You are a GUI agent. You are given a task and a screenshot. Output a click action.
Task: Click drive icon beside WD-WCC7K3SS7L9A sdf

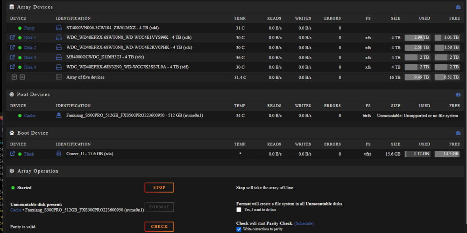tap(59, 67)
